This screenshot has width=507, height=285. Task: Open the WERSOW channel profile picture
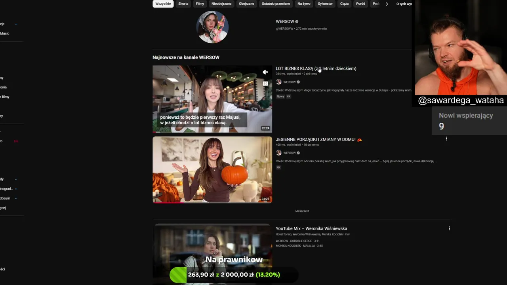click(x=212, y=27)
